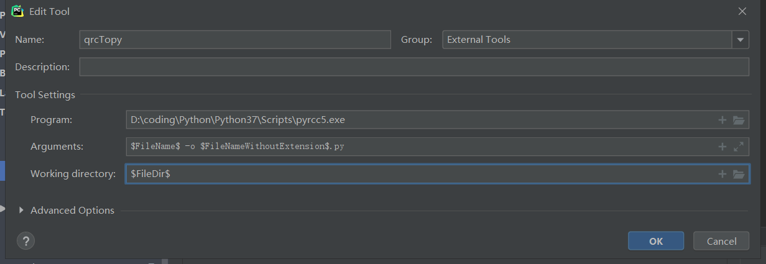Image resolution: width=766 pixels, height=264 pixels.
Task: Click insert macro plus in Arguments field
Action: pyautogui.click(x=722, y=147)
